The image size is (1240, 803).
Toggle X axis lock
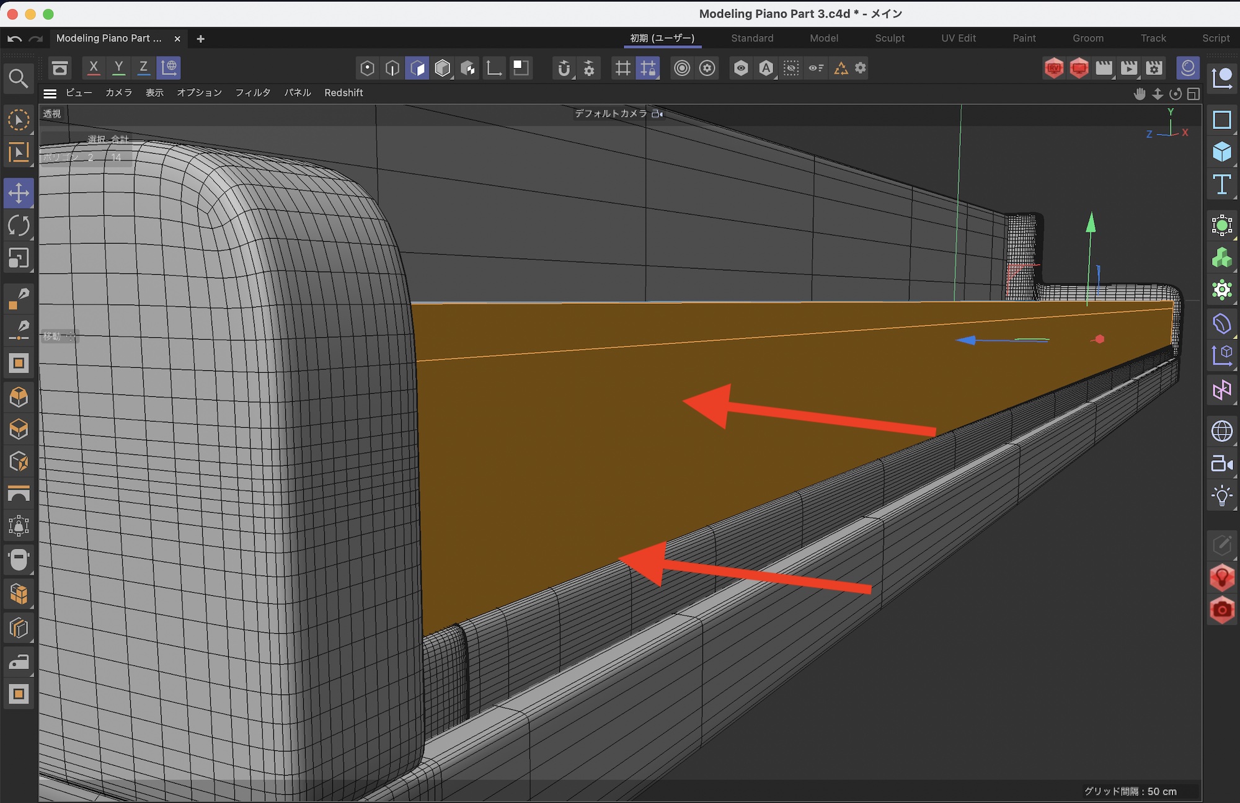94,68
